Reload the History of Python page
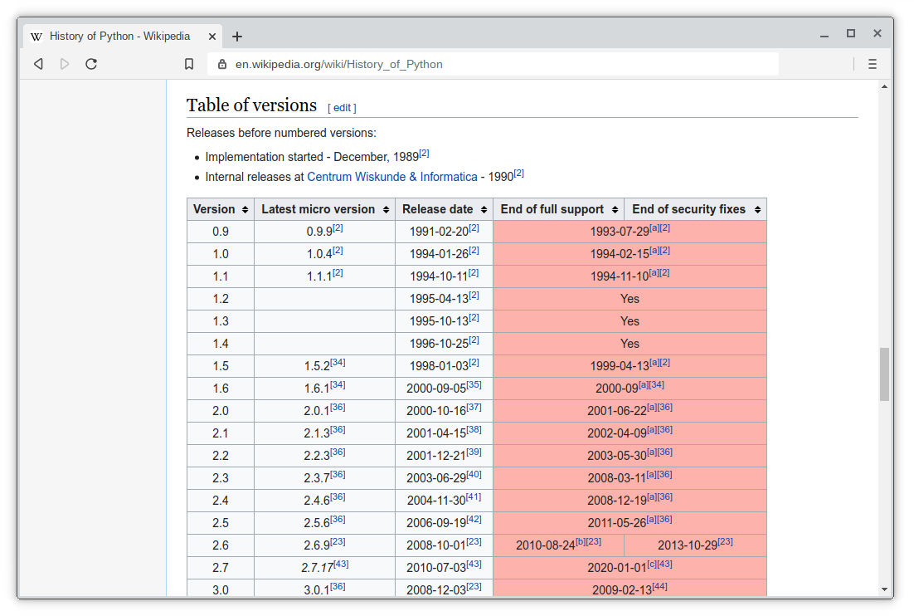914x616 pixels. tap(91, 64)
